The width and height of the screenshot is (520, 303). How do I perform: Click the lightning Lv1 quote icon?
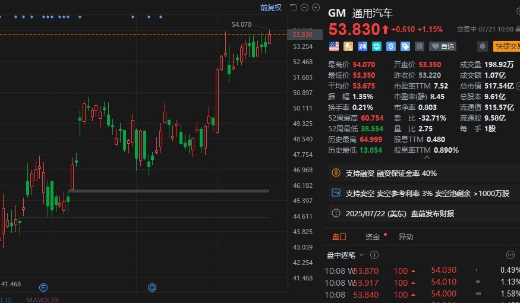point(348,46)
